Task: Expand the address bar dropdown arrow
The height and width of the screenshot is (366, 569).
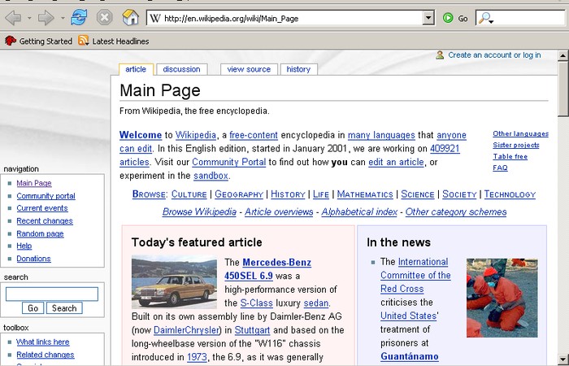Action: point(428,18)
